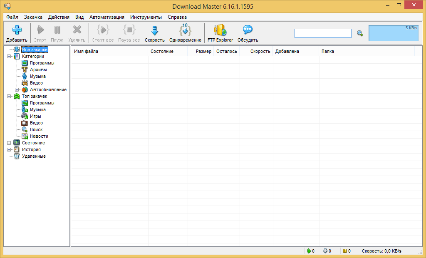Expand the История tree node
Viewport: 426px width, 258px height.
(9, 149)
